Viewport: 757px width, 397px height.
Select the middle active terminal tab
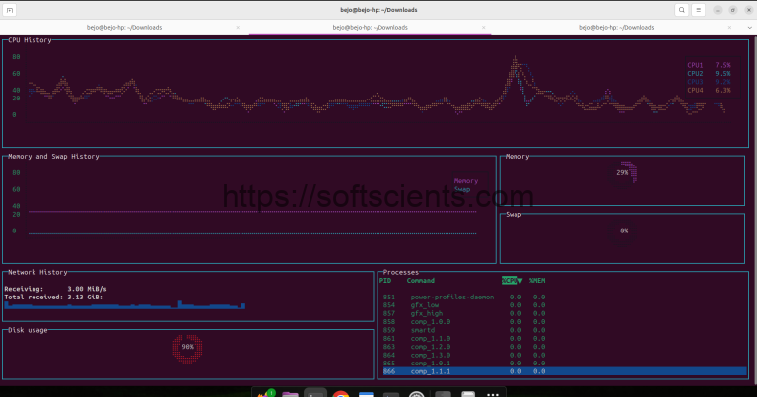pos(370,28)
